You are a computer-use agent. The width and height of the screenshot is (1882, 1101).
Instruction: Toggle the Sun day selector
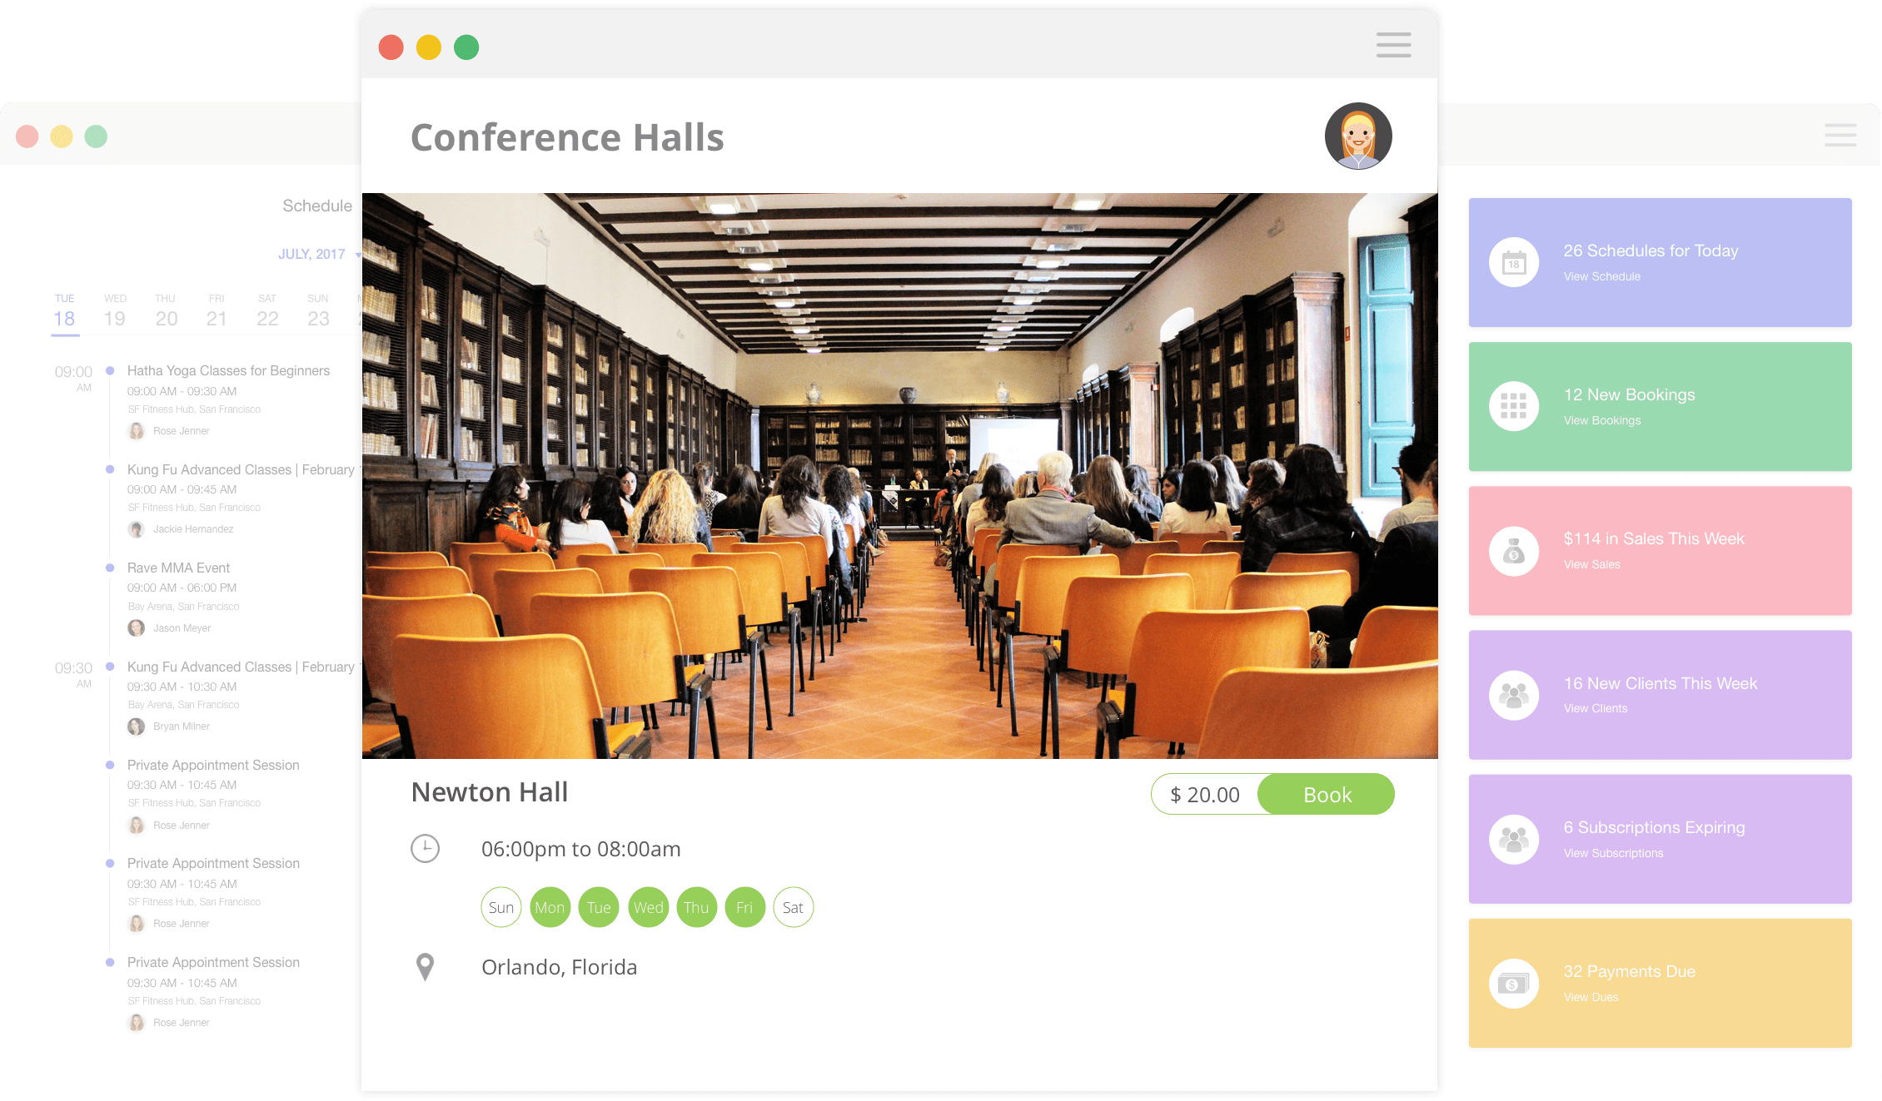pos(501,907)
